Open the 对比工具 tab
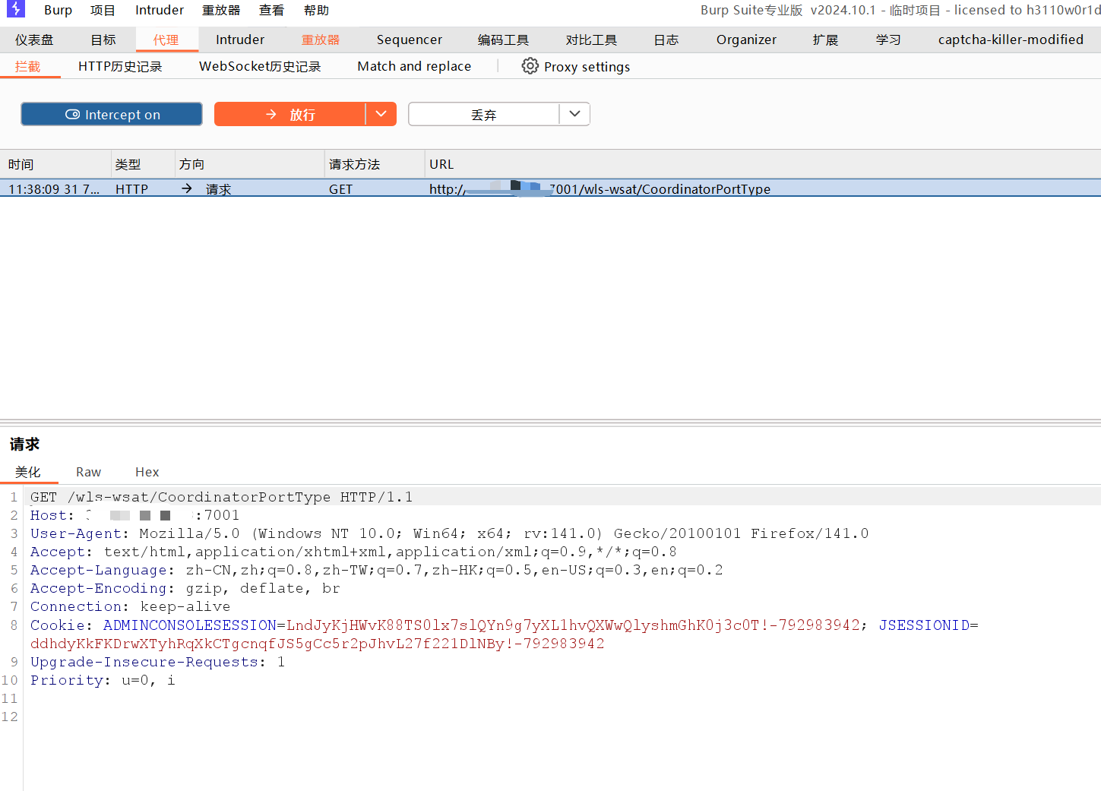1101x791 pixels. pos(591,40)
